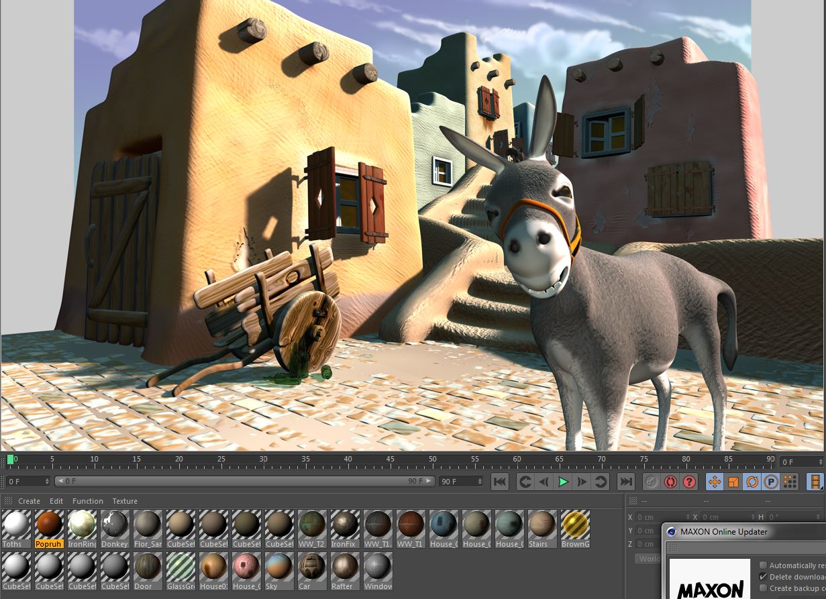This screenshot has width=826, height=599.
Task: Toggle rotation recording with the orange circular arrows
Action: pyautogui.click(x=752, y=482)
